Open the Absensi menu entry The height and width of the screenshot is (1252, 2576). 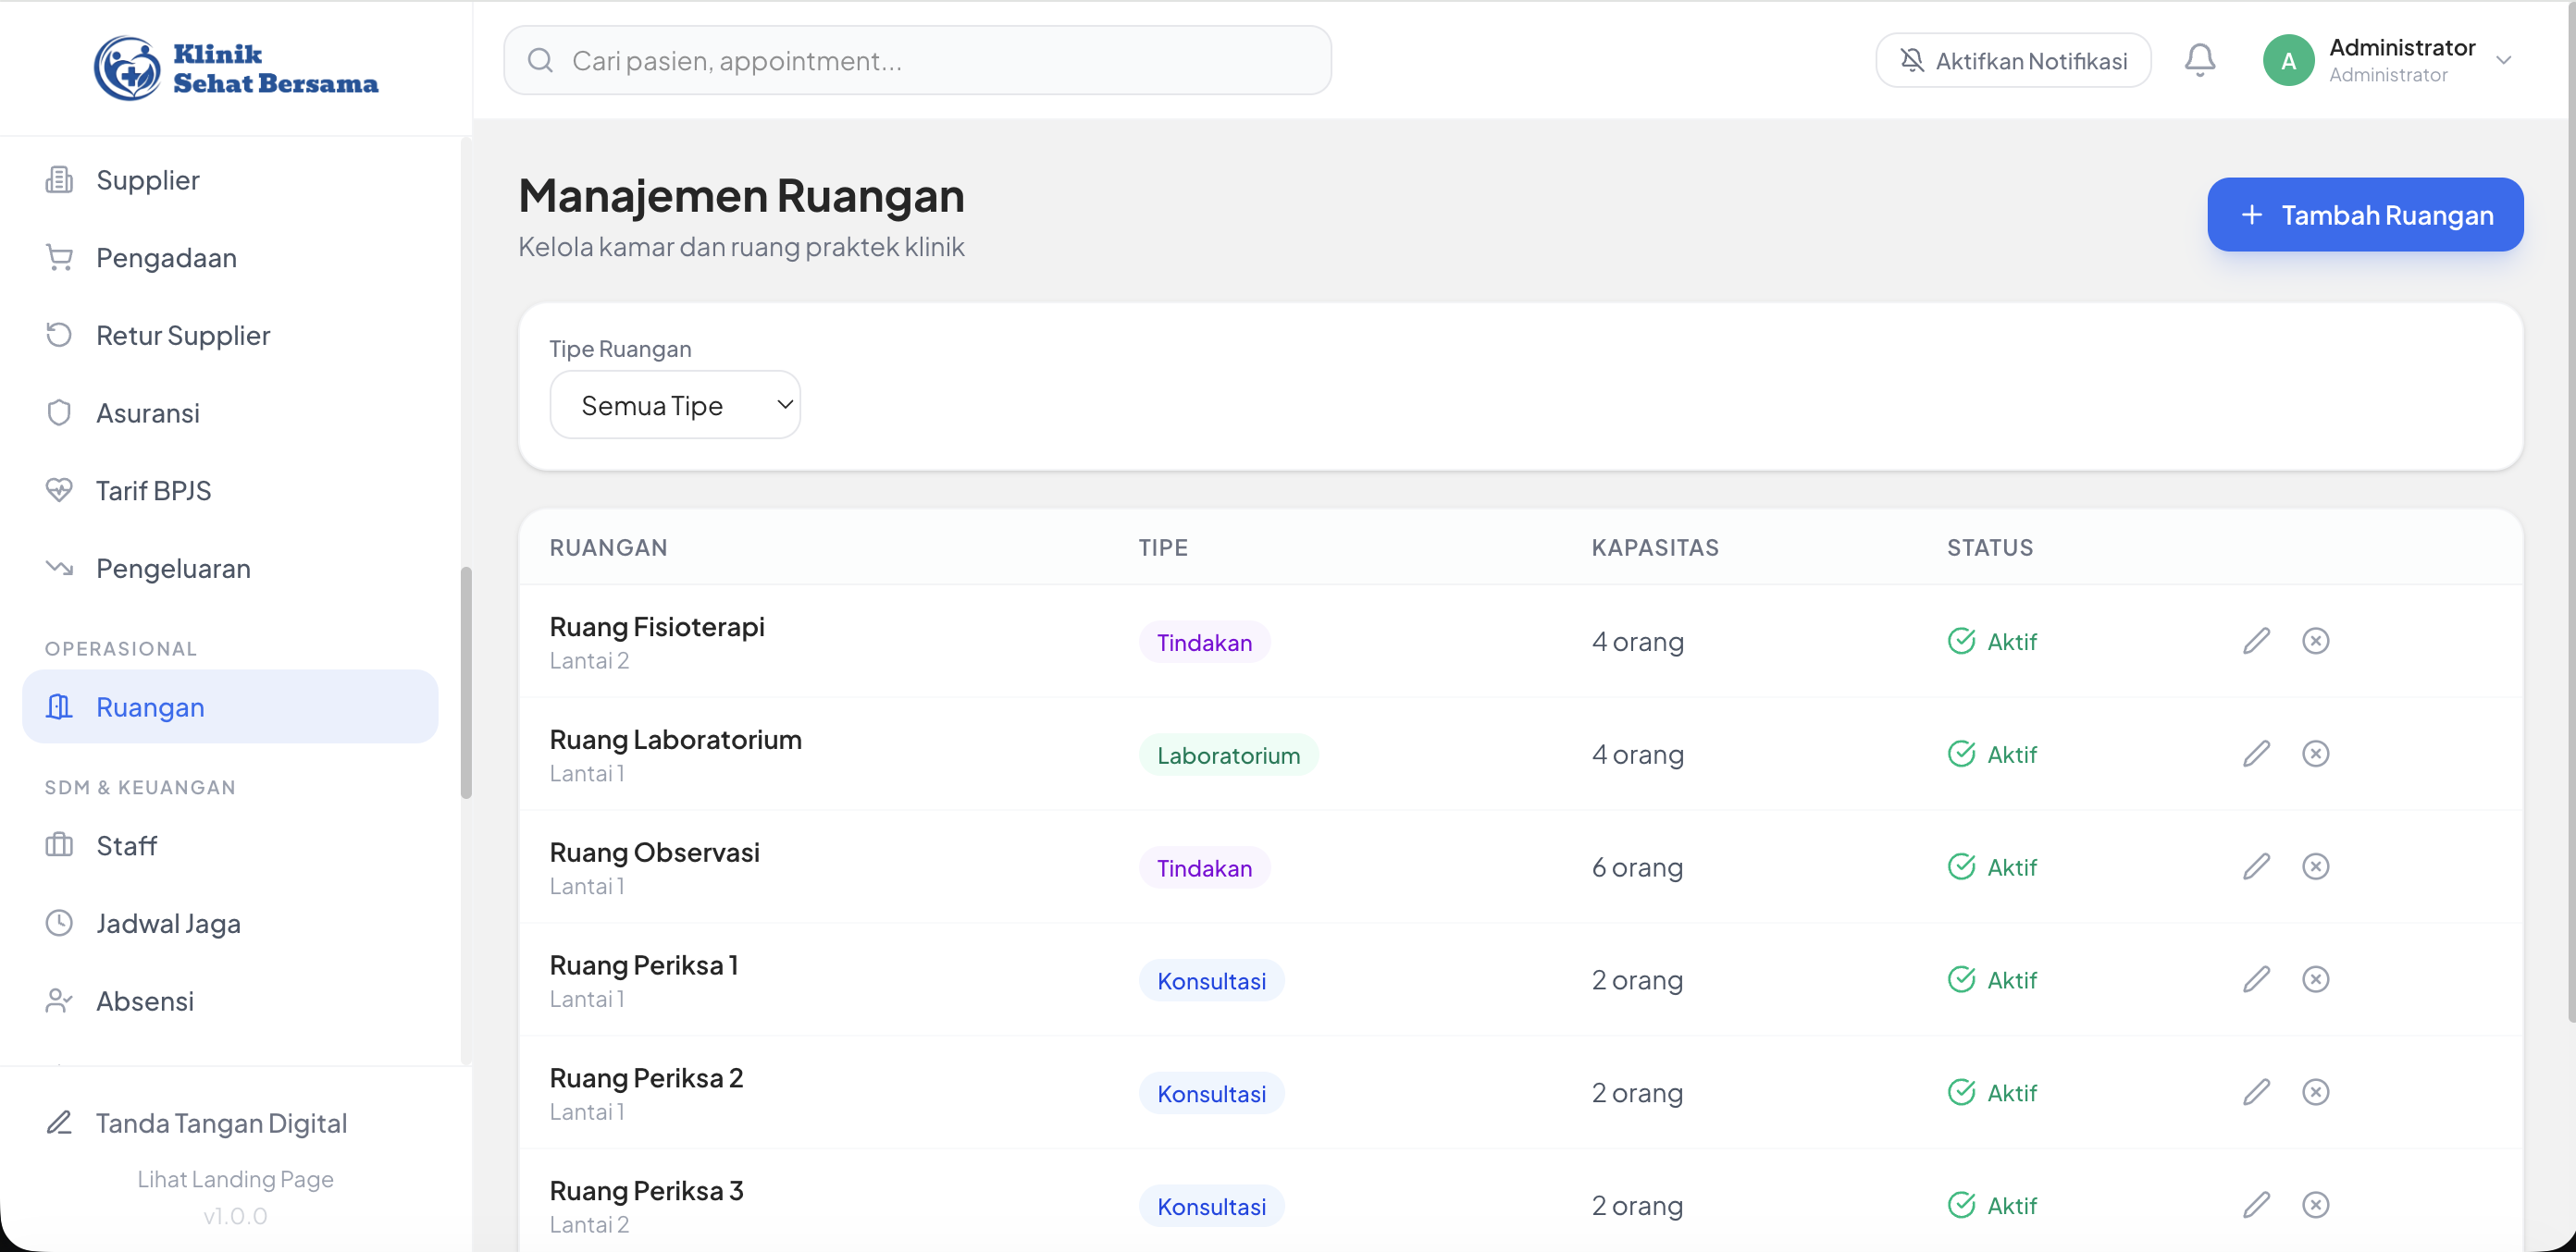click(143, 1000)
